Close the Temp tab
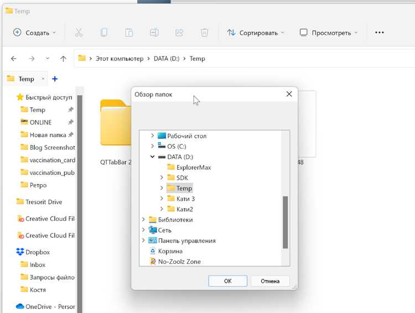 43,79
